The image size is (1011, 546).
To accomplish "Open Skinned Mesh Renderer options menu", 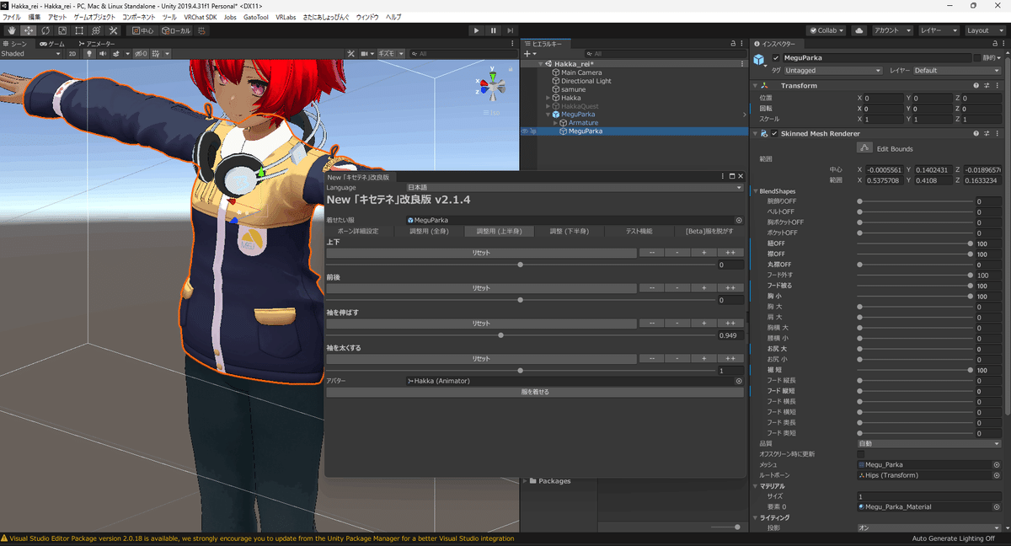I will (997, 133).
